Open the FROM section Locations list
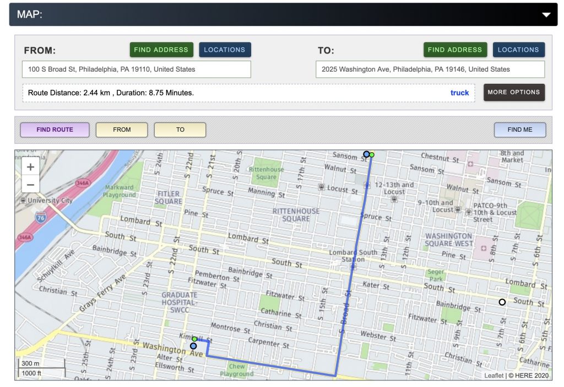The image size is (564, 387). pos(225,50)
